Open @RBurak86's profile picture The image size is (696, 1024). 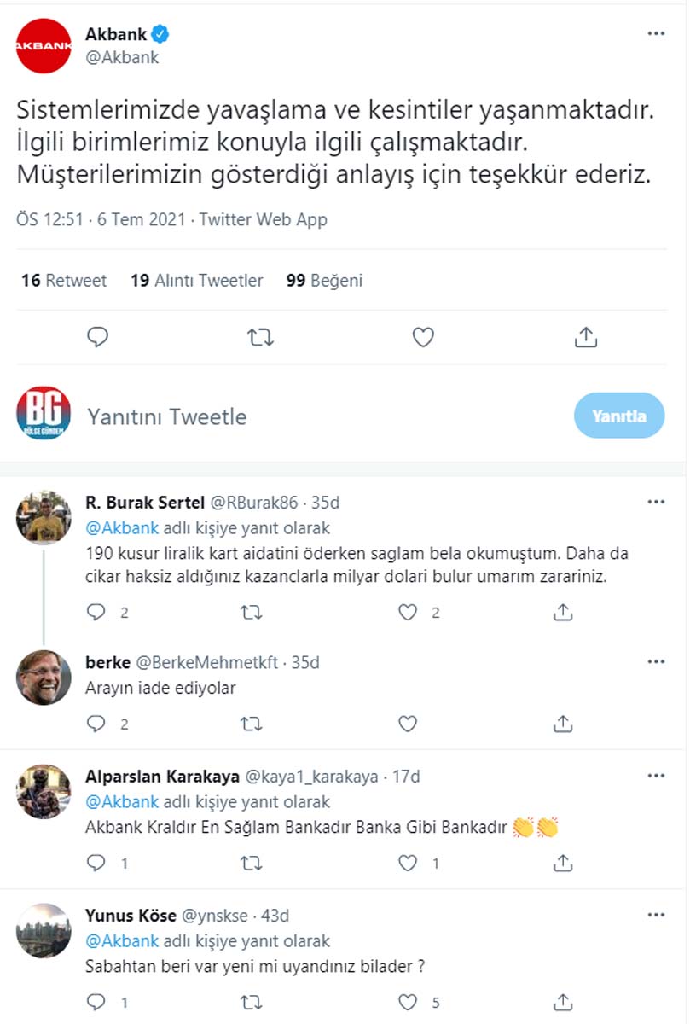[43, 515]
